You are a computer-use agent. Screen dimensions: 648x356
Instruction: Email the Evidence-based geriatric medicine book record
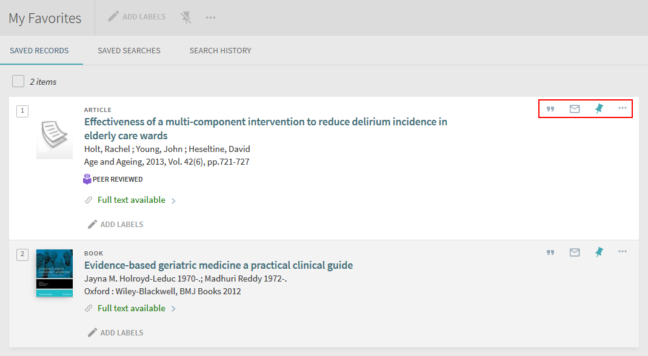click(x=575, y=252)
